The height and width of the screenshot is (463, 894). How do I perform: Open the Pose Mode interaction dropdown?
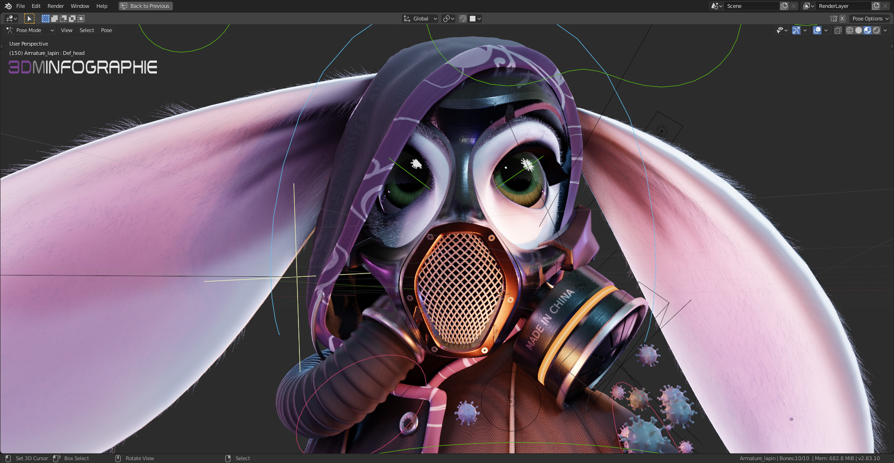(x=30, y=30)
